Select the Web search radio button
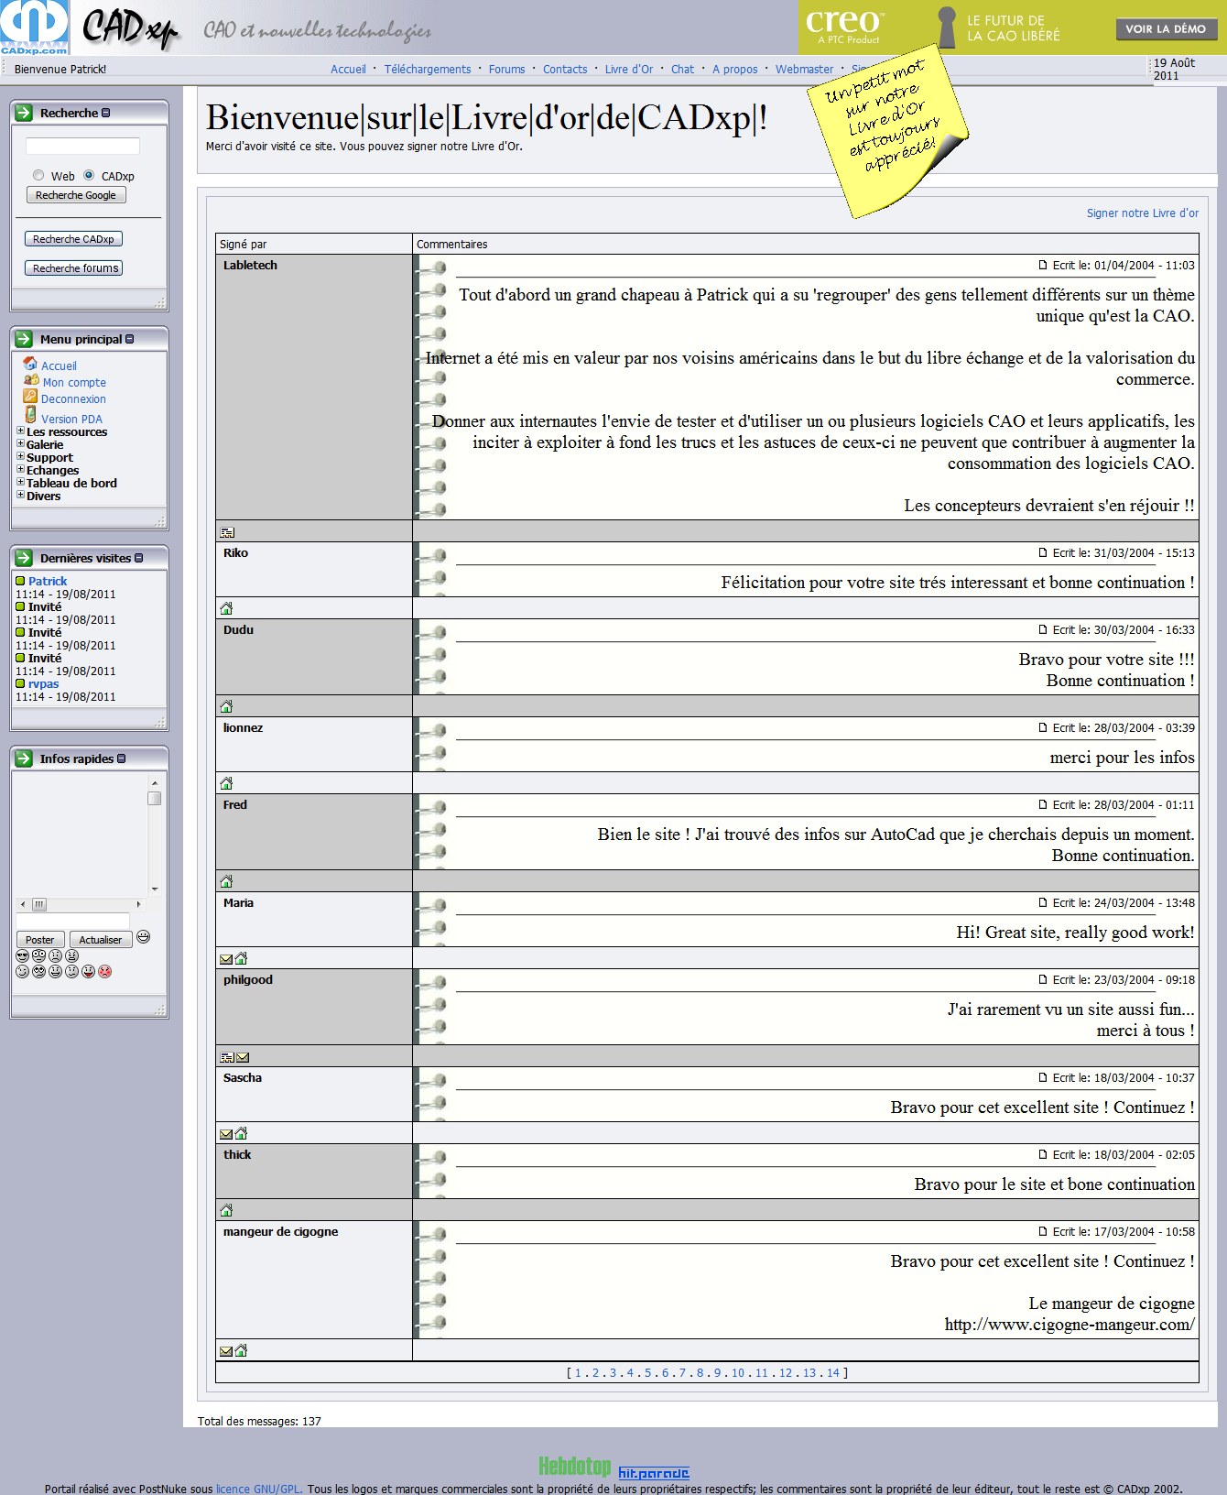Viewport: 1227px width, 1495px height. [38, 175]
